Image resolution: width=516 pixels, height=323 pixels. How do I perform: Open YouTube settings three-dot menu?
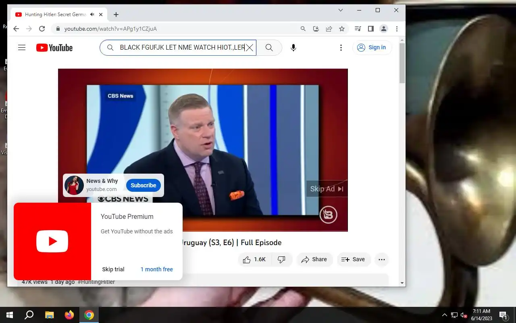[341, 48]
